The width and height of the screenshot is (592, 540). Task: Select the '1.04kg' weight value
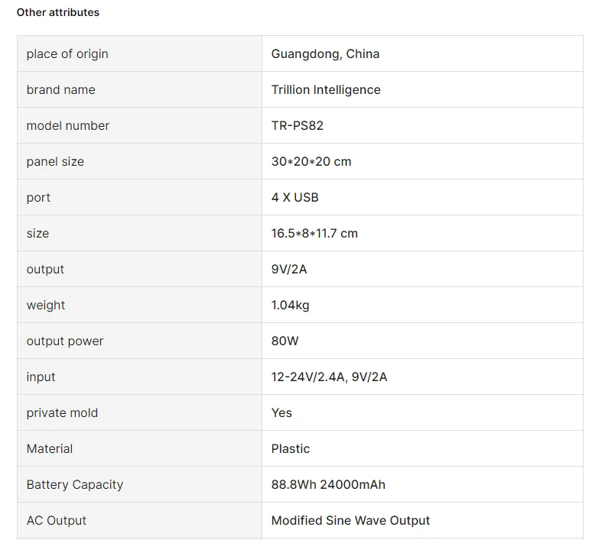click(x=290, y=305)
